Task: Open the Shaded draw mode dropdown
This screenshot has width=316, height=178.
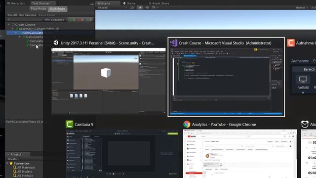Action: pos(112,8)
